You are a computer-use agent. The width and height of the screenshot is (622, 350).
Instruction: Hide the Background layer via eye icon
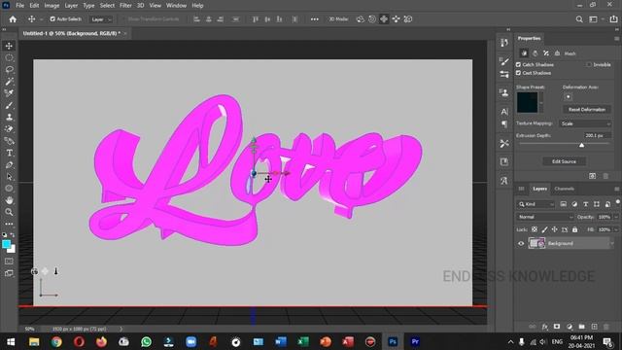click(x=521, y=243)
